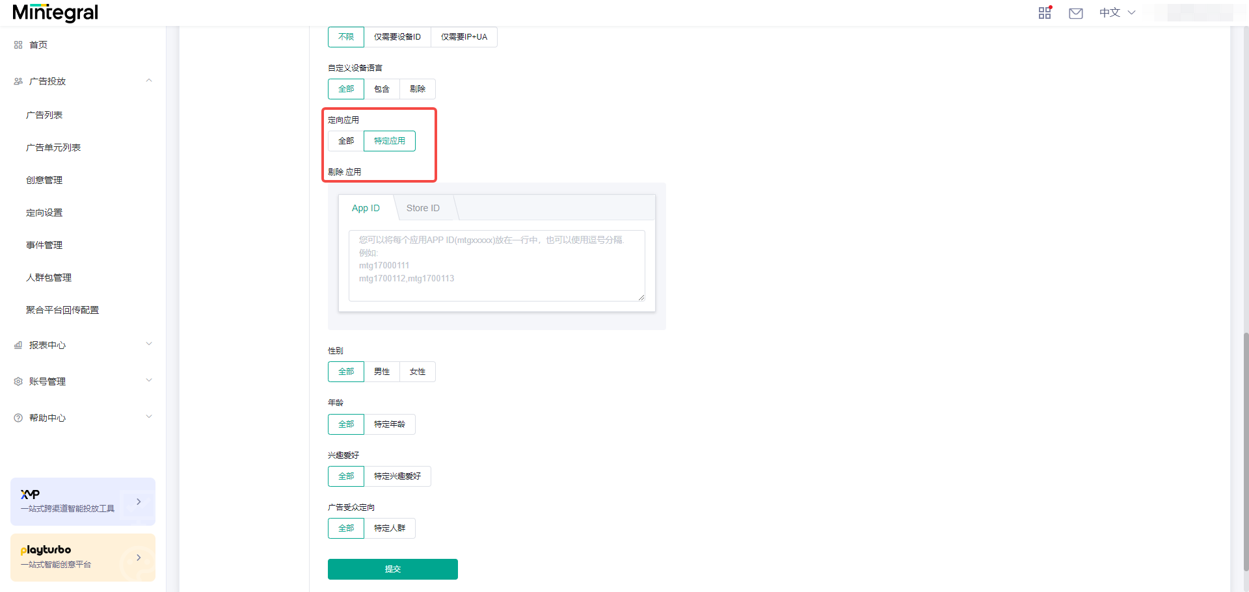Click the 帮助中心 question icon
Viewport: 1249px width, 592px height.
pos(18,417)
